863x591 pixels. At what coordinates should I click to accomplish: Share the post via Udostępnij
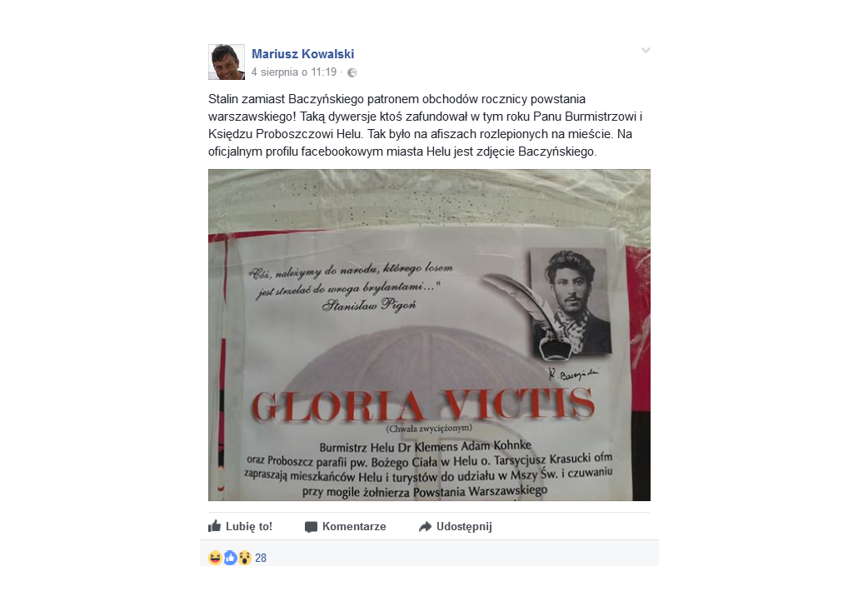(455, 527)
